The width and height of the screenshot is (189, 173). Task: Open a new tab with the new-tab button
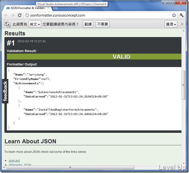[x=55, y=9]
